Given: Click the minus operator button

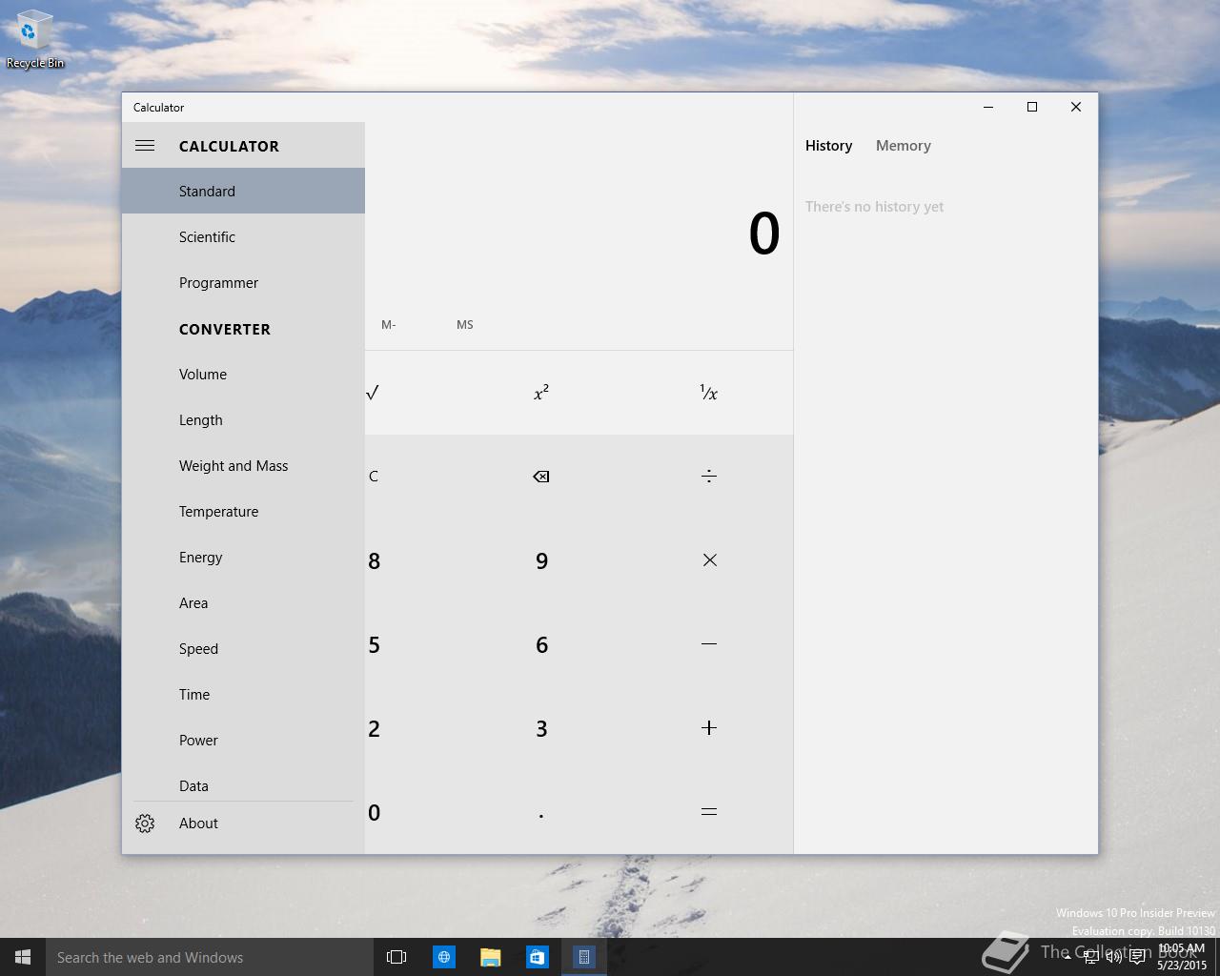Looking at the screenshot, I should 709,644.
